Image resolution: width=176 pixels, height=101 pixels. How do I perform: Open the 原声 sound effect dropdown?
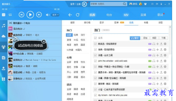point(55,15)
